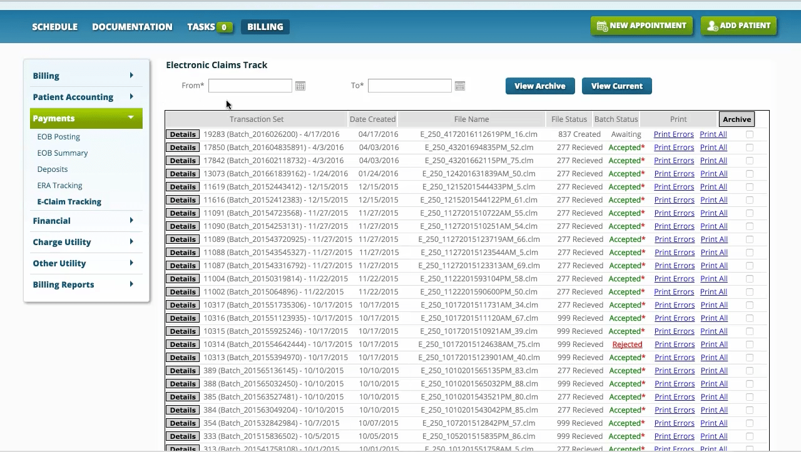Click in the From date field
Viewport: 801px width, 452px height.
click(250, 86)
